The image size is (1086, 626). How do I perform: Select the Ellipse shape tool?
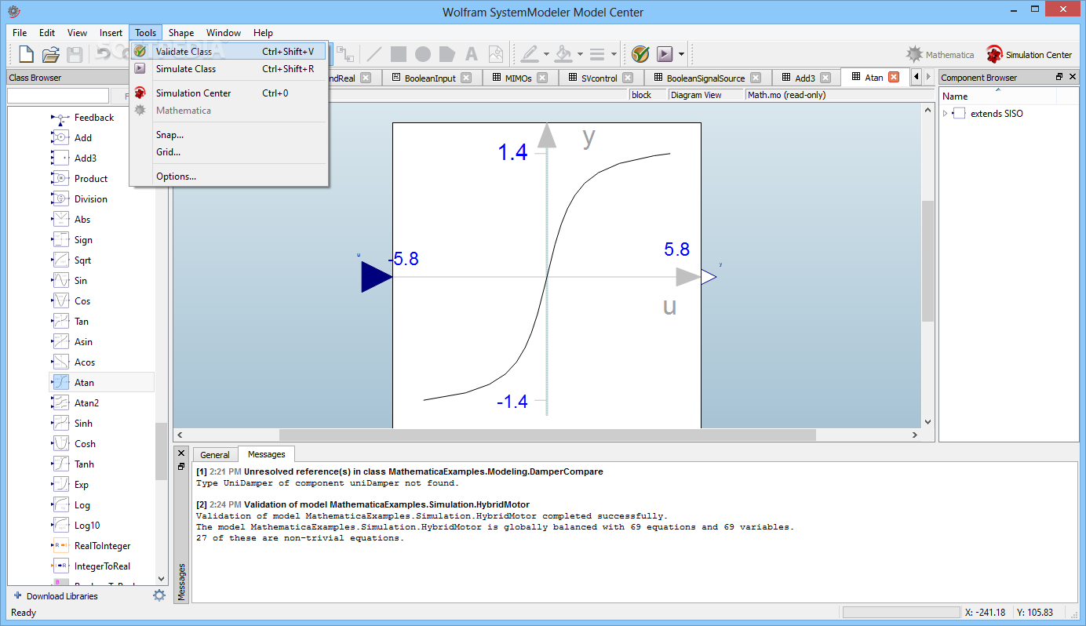click(x=423, y=54)
